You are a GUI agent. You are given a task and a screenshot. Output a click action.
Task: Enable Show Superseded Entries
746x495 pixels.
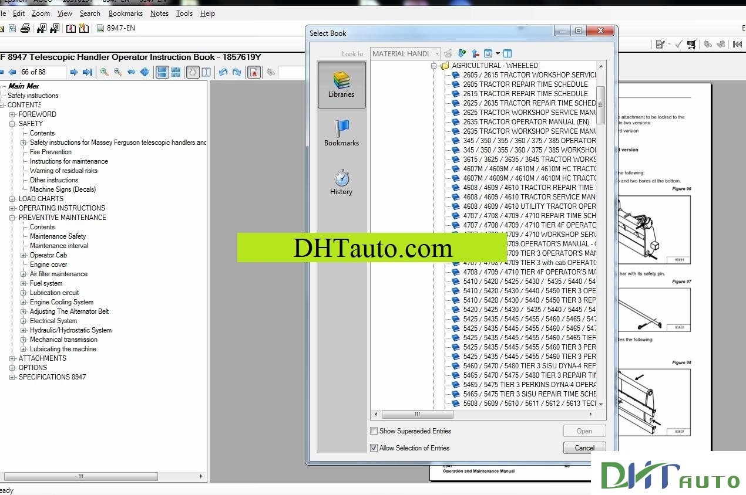374,431
